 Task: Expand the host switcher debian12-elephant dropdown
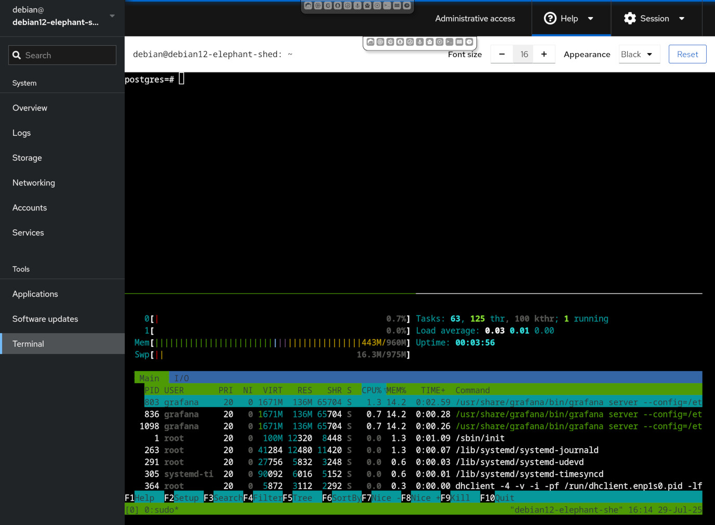112,16
